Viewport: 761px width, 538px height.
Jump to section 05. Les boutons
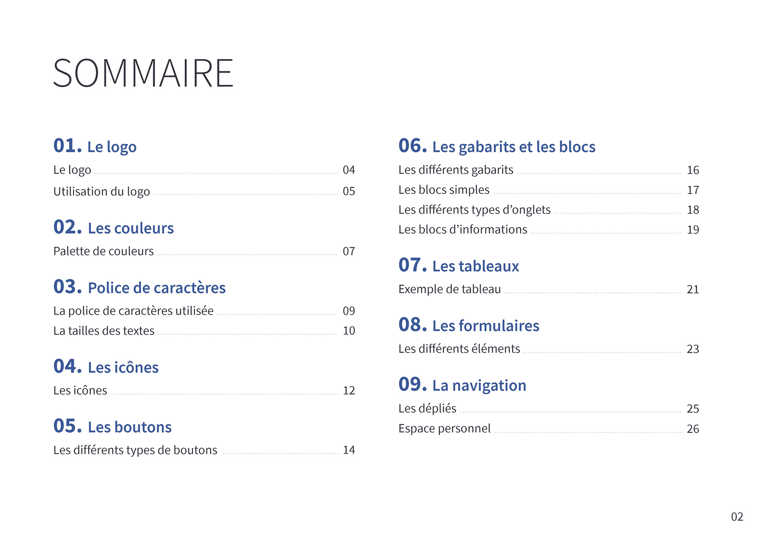[113, 427]
